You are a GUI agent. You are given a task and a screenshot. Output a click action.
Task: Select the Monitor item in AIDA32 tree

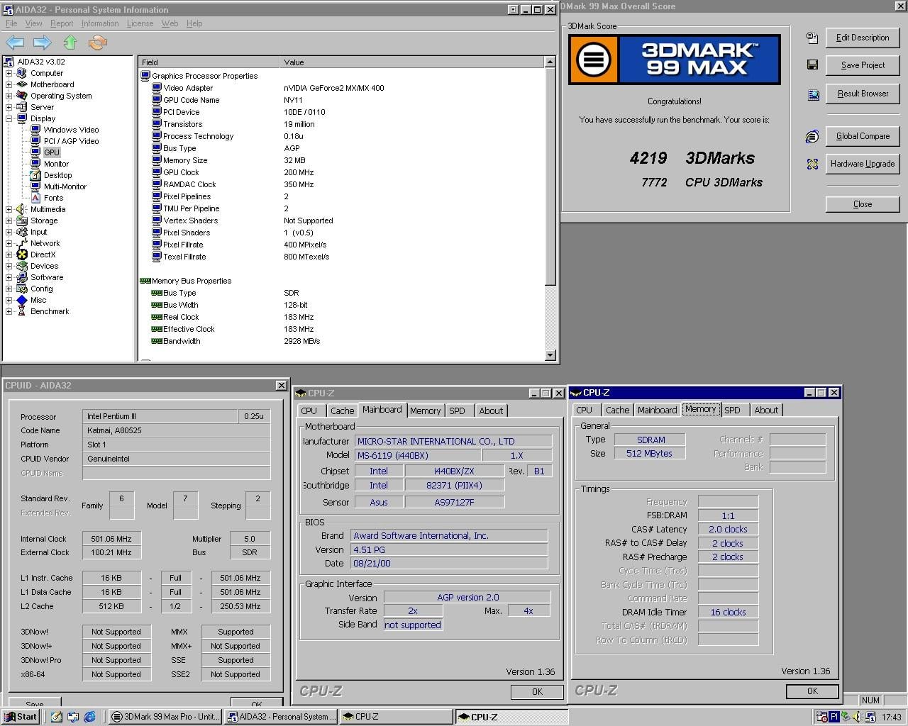tap(56, 164)
